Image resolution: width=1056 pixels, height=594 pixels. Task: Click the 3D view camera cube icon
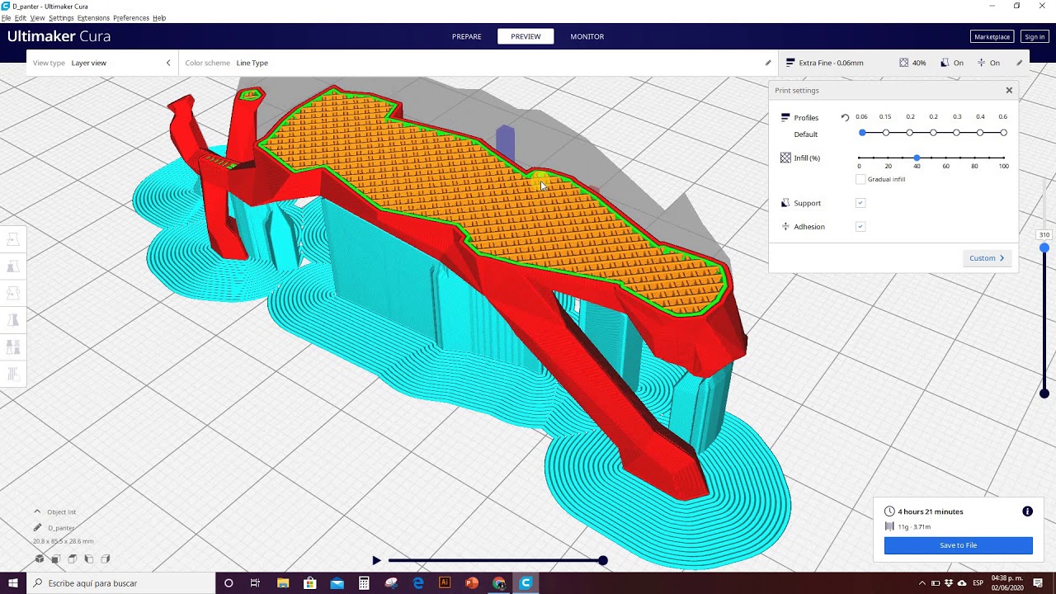tap(40, 559)
